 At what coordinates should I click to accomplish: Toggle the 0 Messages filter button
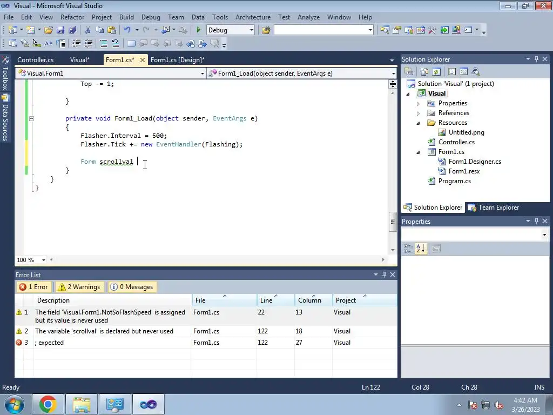(x=132, y=287)
